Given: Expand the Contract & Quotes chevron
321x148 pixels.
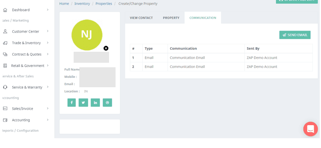Looking at the screenshot, I should pyautogui.click(x=48, y=54).
